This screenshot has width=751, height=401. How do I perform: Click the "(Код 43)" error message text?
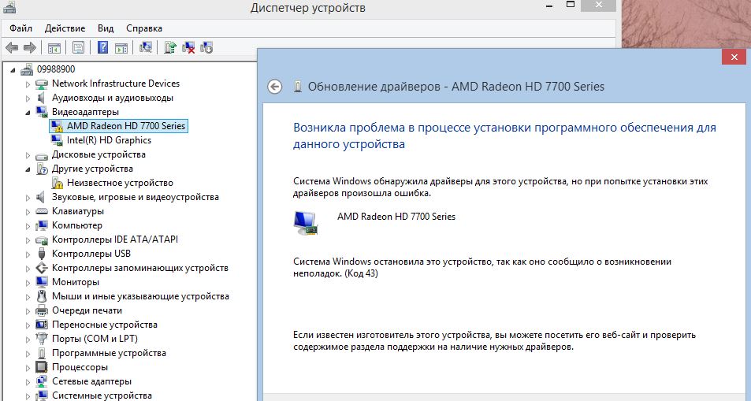361,274
